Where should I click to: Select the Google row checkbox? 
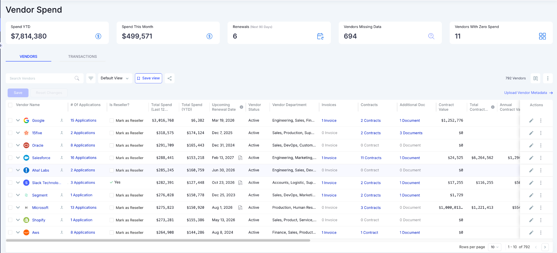coord(10,120)
